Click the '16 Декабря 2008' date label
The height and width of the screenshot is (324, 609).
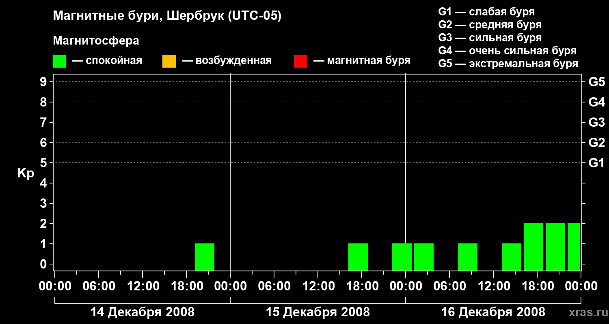point(493,312)
